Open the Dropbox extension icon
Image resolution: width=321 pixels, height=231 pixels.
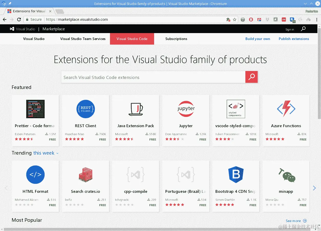(x=267, y=19)
